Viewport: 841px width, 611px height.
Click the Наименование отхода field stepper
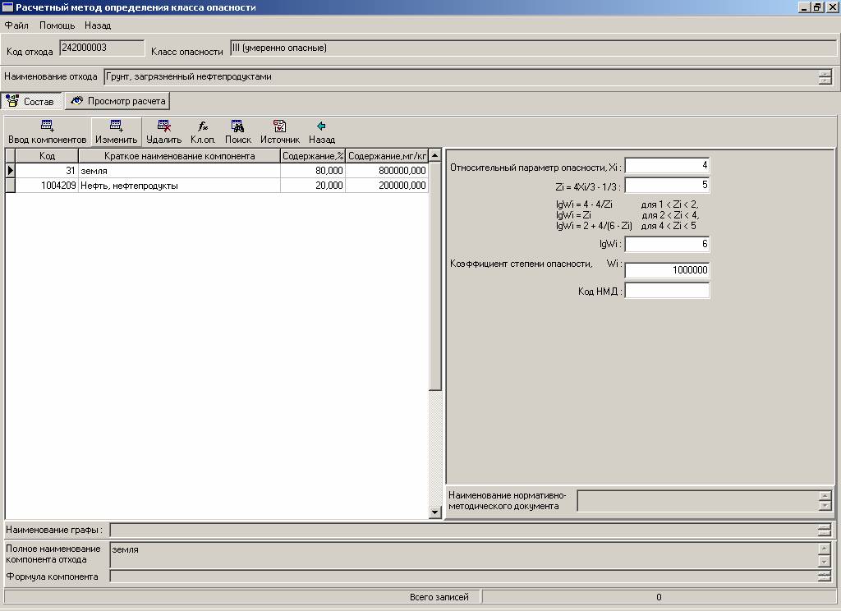tap(825, 77)
